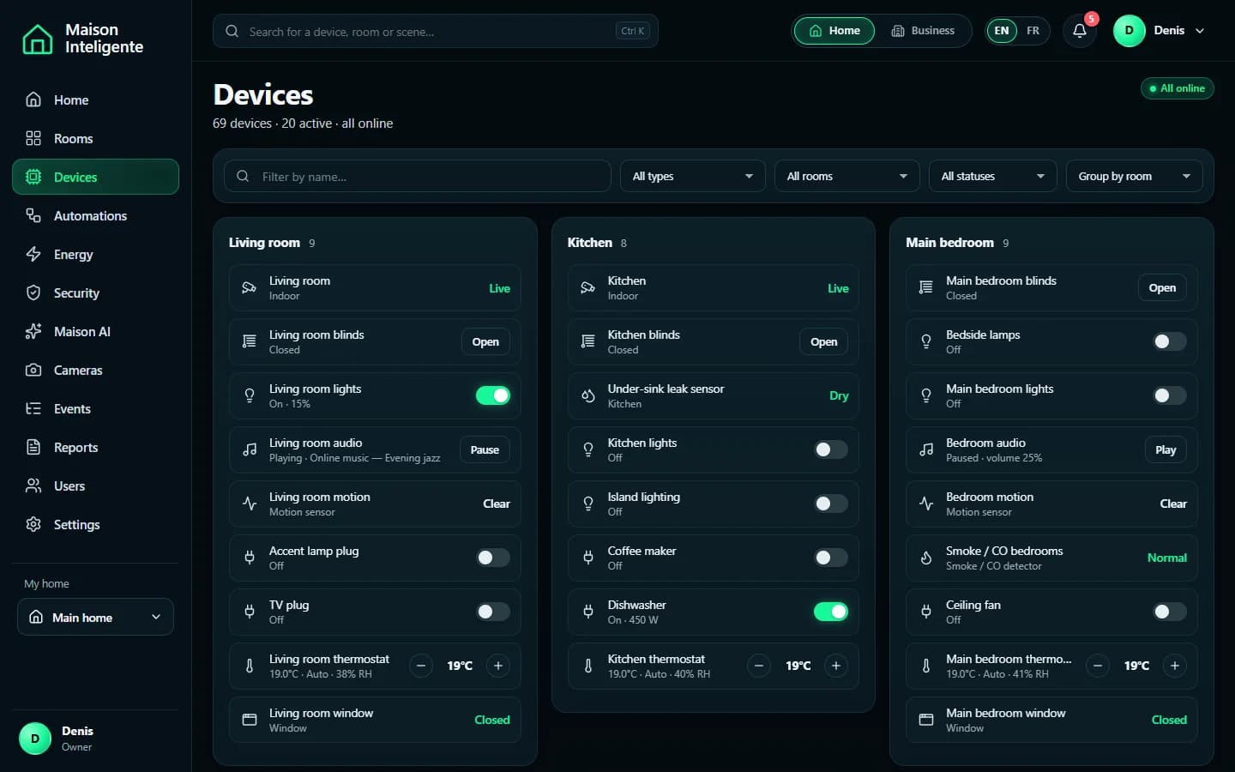Open the All types dropdown
This screenshot has height=772, width=1235.
pos(693,176)
